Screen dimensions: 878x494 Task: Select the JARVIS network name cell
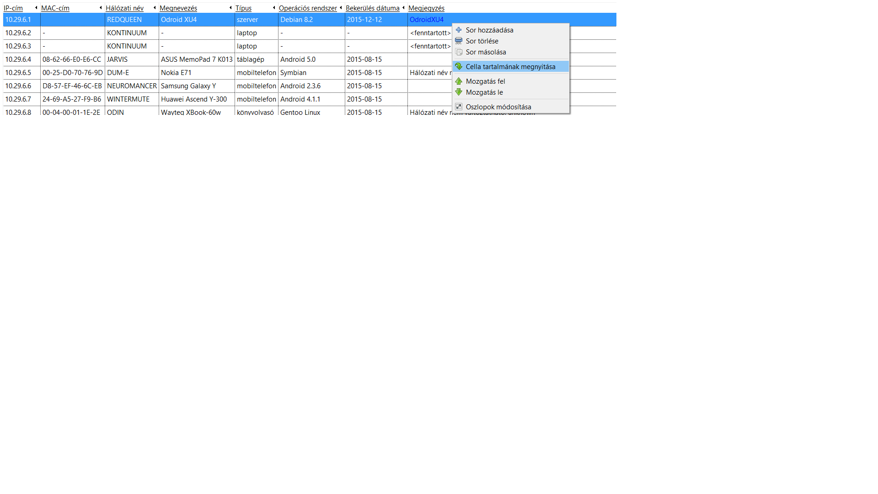click(x=118, y=59)
